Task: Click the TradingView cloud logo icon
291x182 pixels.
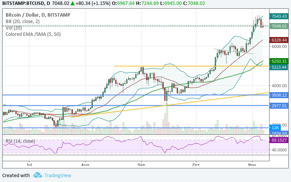Action: pos(38,175)
